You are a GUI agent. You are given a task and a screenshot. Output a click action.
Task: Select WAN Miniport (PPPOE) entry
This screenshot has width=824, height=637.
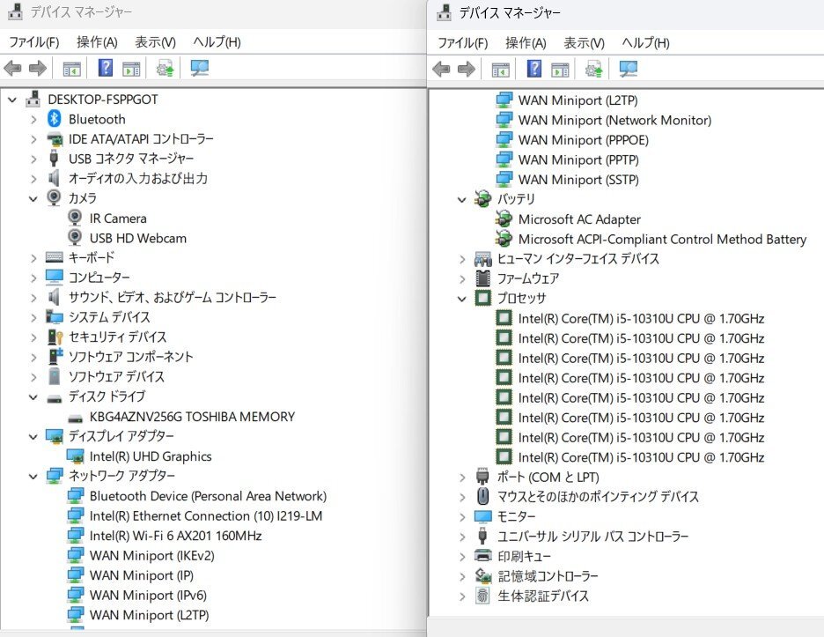584,140
